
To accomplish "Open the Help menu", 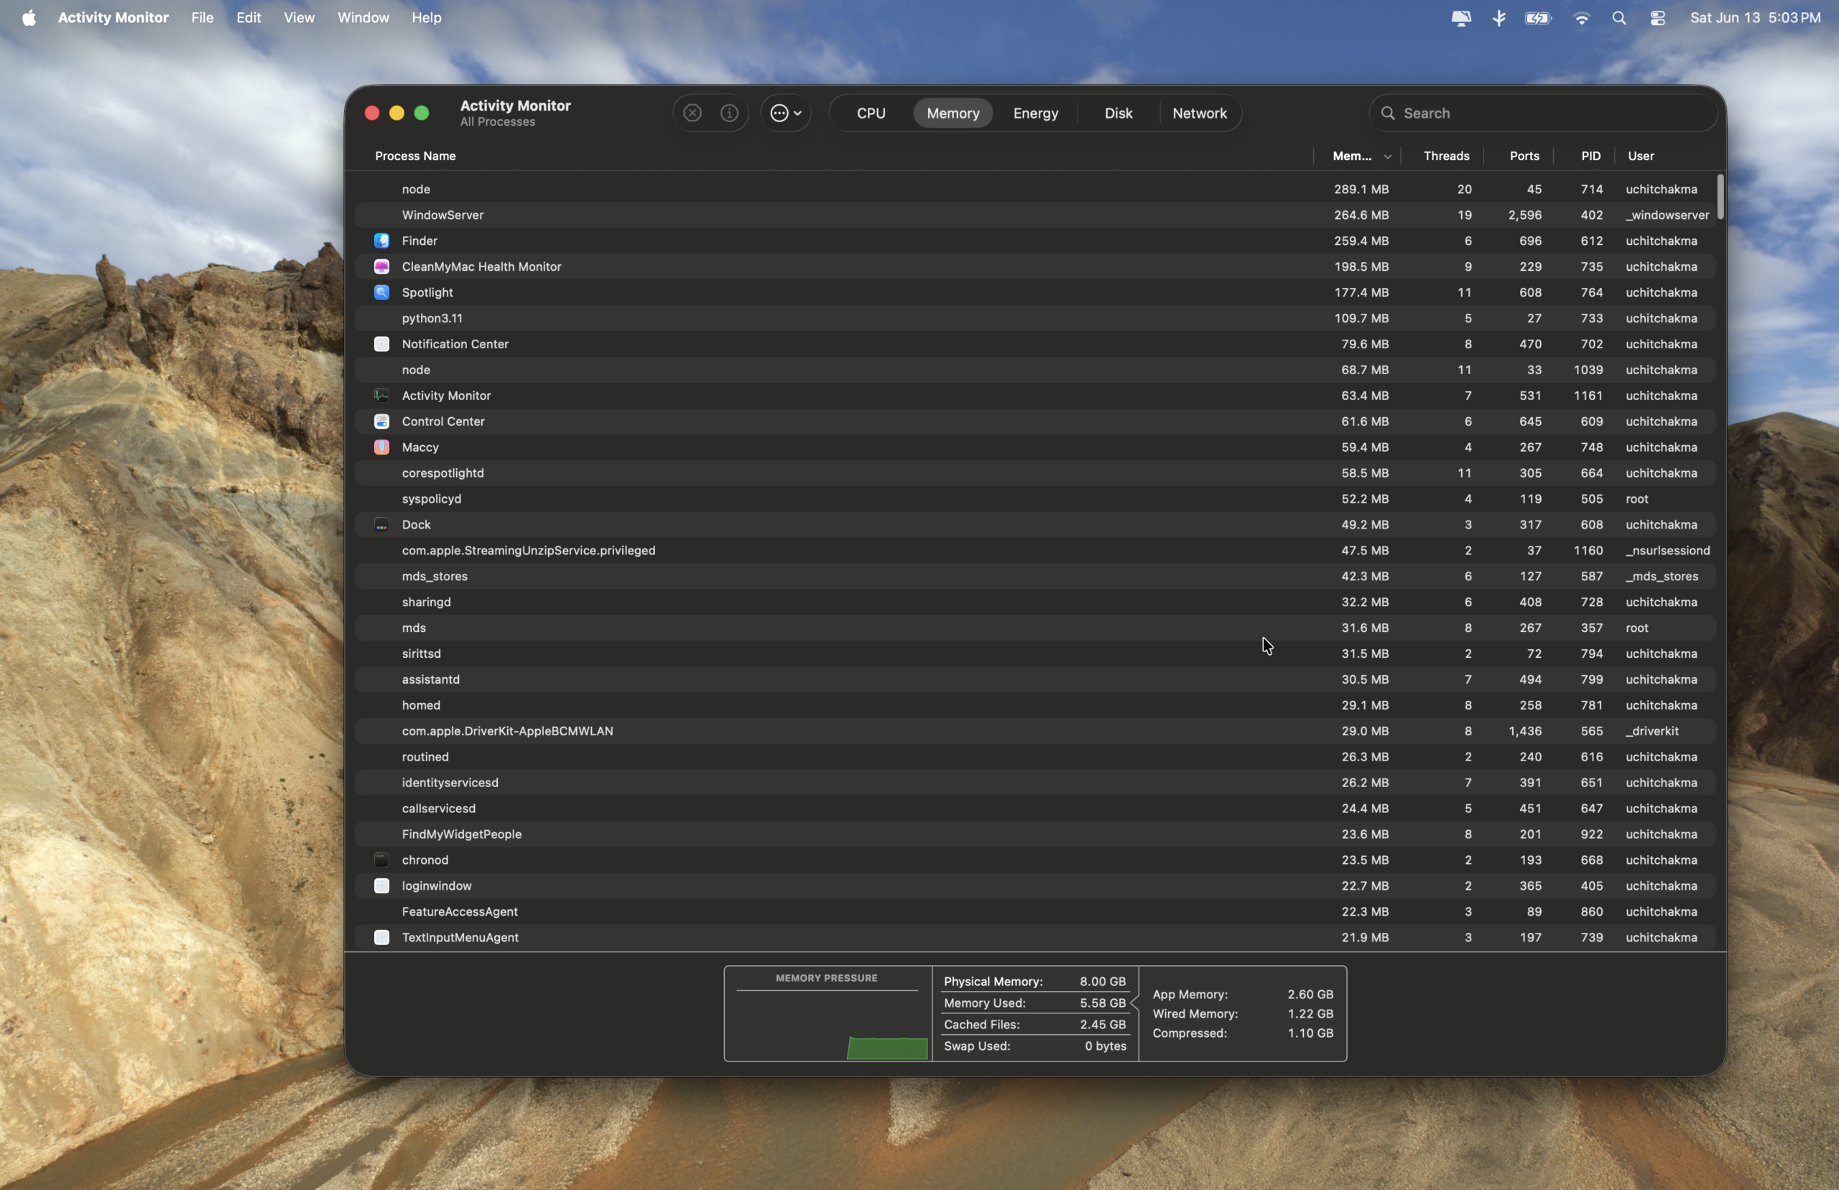I will coord(427,18).
